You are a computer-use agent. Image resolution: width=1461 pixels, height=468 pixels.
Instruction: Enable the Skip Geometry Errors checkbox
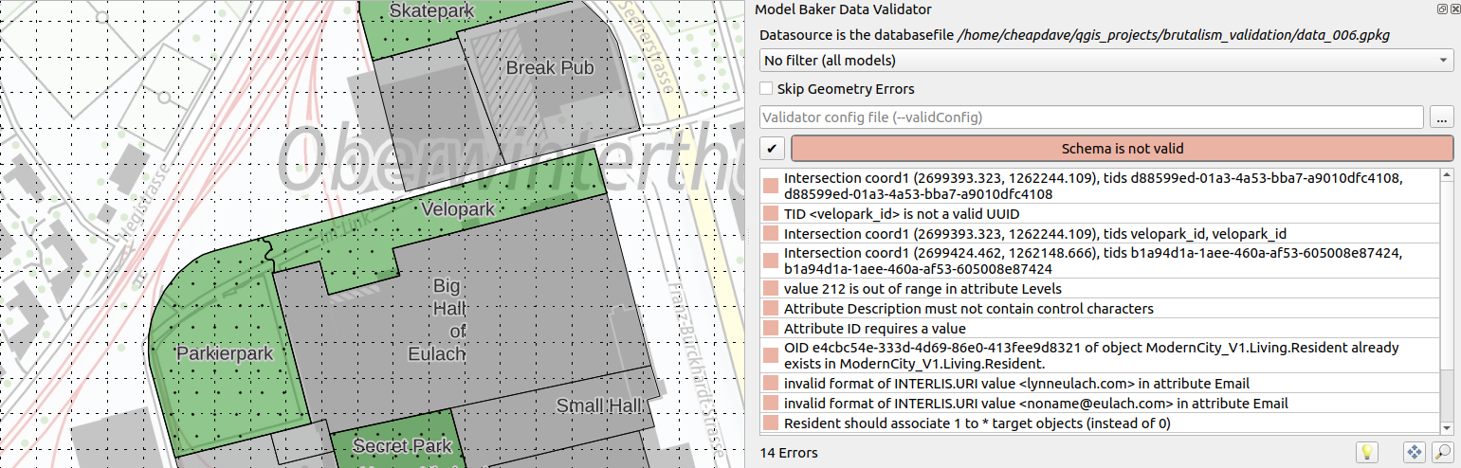click(x=767, y=89)
